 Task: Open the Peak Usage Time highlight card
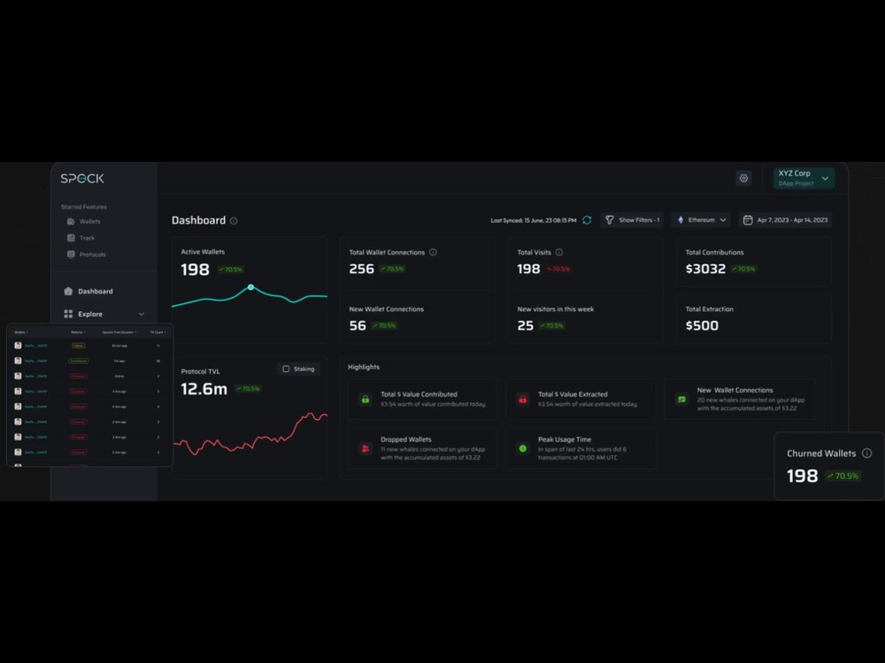point(581,449)
